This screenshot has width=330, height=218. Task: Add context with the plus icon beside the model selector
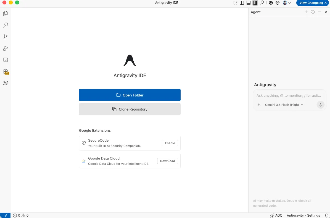tap(259, 105)
